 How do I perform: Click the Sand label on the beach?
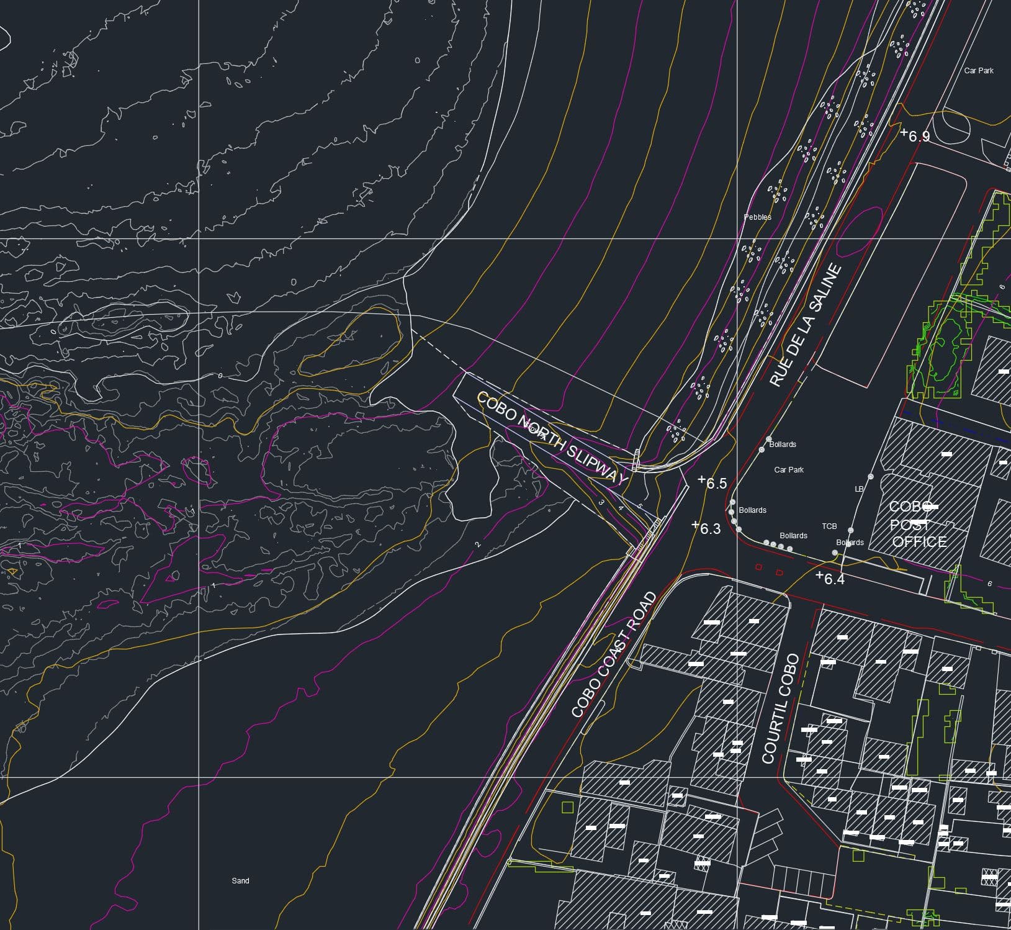pyautogui.click(x=240, y=880)
